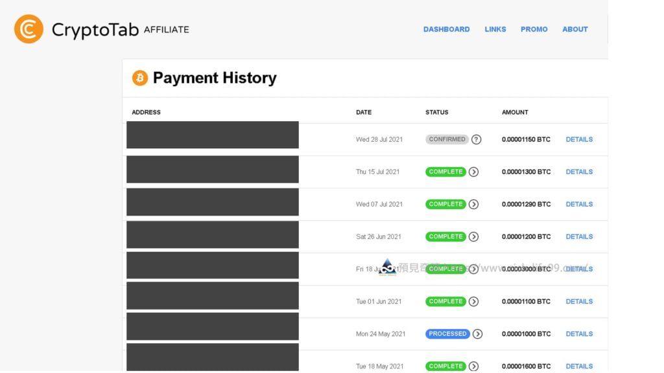Click the amount 0.00003000 BTC
Image resolution: width=664 pixels, height=373 pixels.
point(527,269)
